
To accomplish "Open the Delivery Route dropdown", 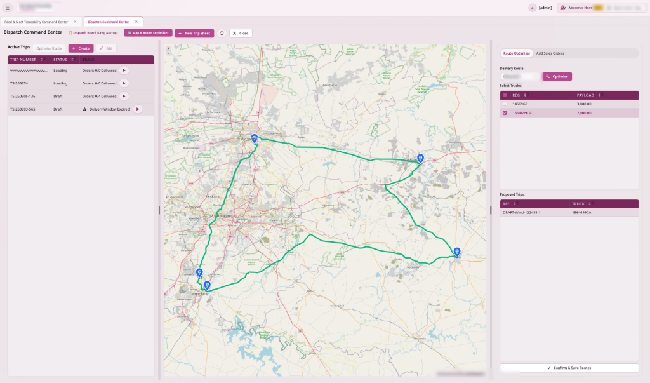I will [x=521, y=76].
